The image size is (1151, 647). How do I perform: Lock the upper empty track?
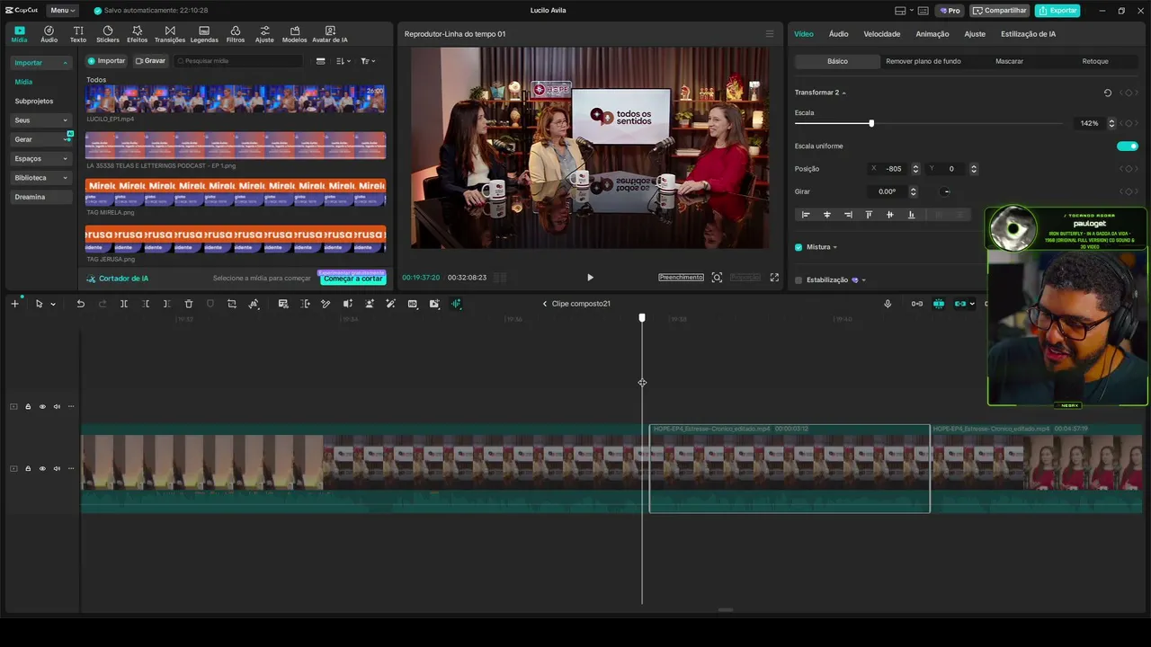(28, 406)
